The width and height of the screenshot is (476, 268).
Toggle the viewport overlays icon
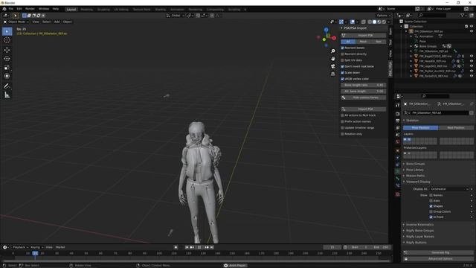tap(353, 22)
